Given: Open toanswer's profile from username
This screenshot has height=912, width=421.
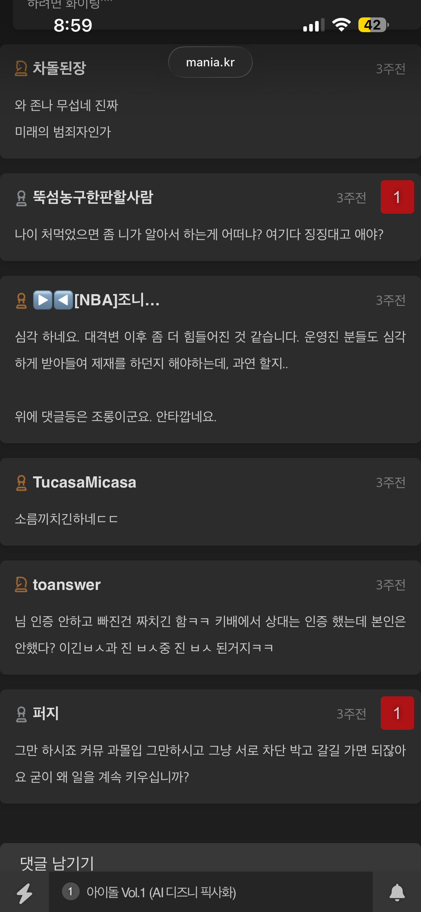Looking at the screenshot, I should 67,584.
